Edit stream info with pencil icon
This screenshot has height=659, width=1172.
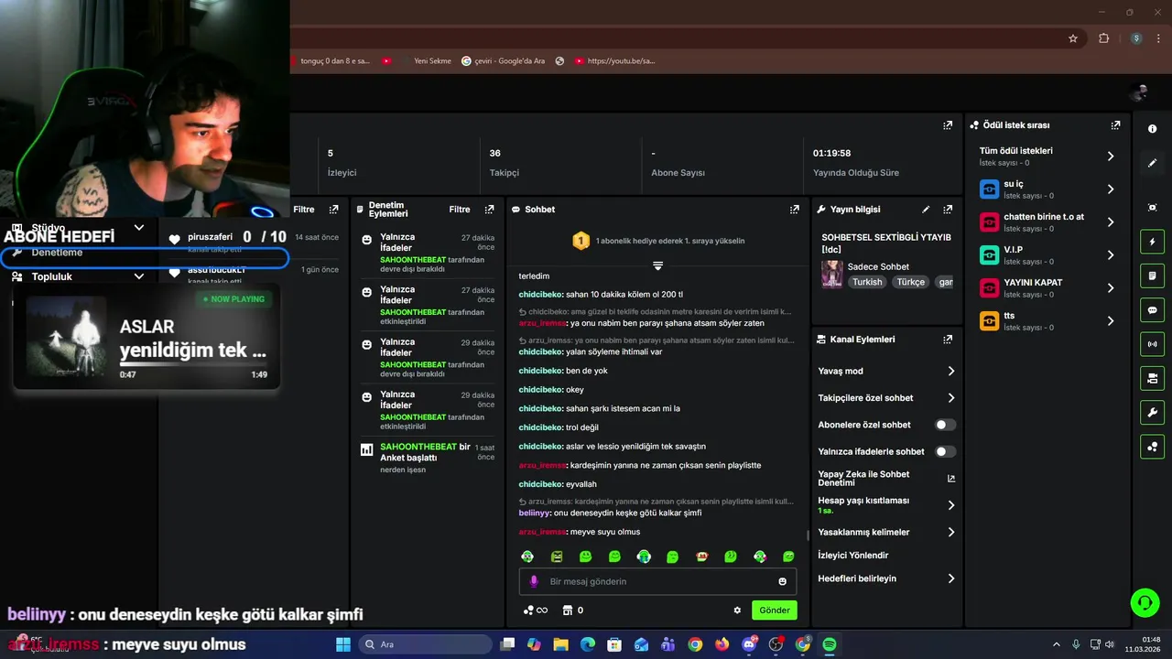(x=926, y=210)
